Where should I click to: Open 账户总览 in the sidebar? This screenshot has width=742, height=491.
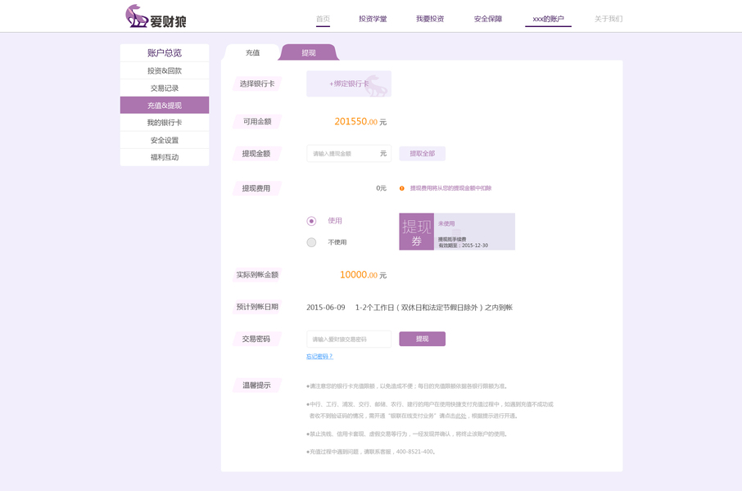(164, 52)
